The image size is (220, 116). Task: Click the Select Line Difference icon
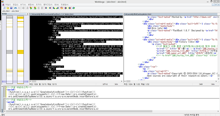coord(23,8)
